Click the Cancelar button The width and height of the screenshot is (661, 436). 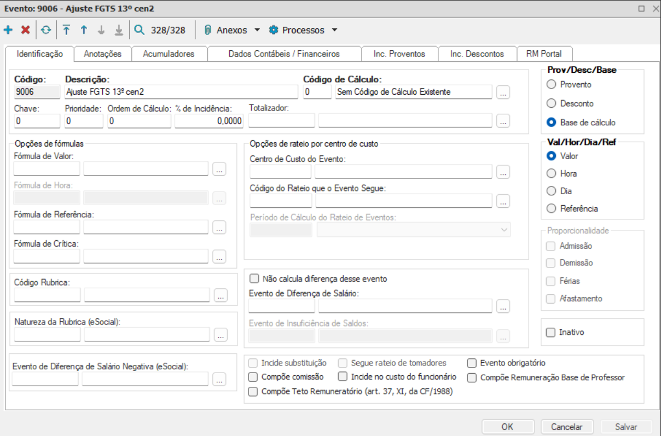566,427
